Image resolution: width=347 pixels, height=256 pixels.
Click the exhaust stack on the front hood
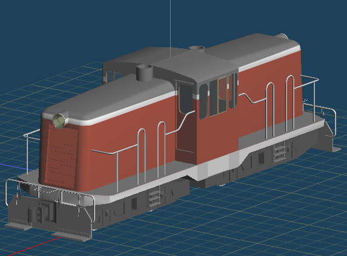coord(145,73)
